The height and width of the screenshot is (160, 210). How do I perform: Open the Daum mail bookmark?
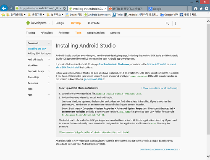click(74, 15)
